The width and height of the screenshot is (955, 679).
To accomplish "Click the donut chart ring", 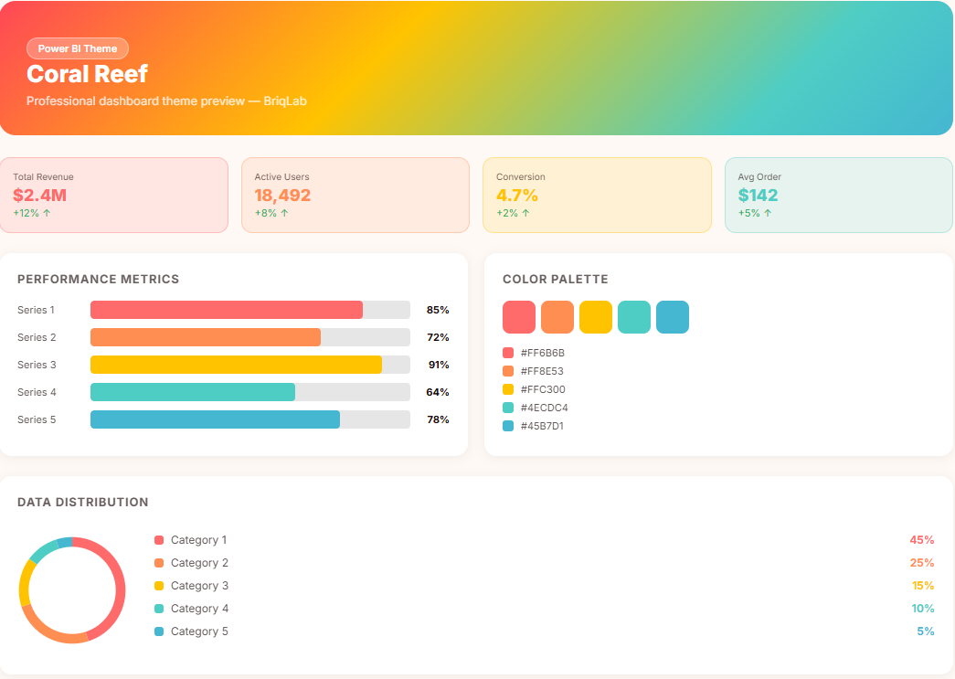I will click(119, 590).
